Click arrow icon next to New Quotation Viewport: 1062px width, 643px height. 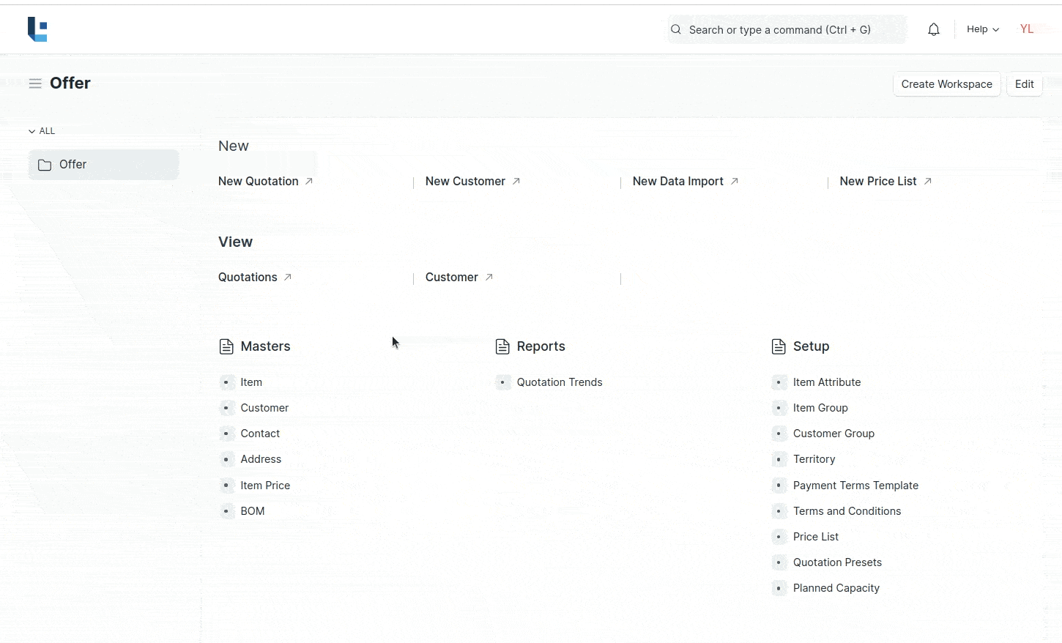point(309,181)
